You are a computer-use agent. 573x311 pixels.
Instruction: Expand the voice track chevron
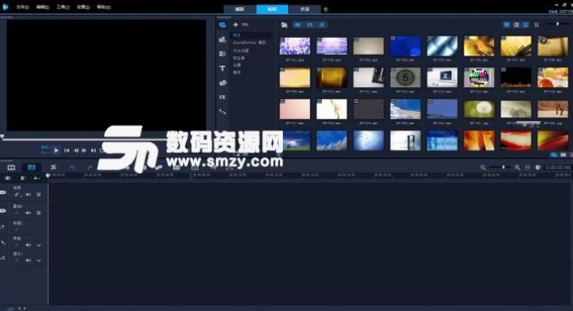(38, 245)
